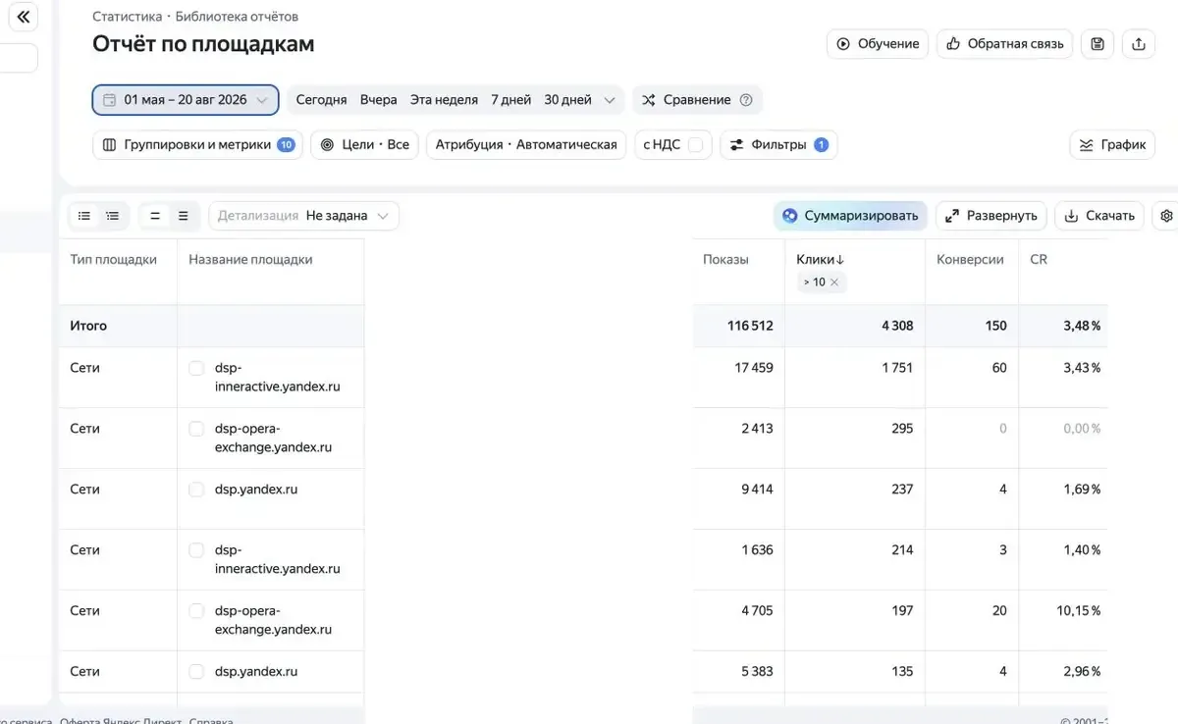This screenshot has height=724, width=1178.
Task: Click total impressions value 116 512
Action: click(750, 326)
